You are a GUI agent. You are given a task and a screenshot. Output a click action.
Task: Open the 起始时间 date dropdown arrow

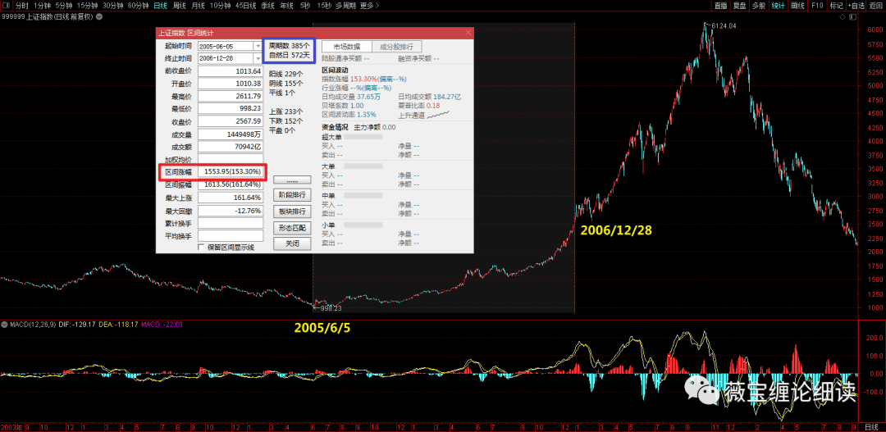(x=258, y=46)
